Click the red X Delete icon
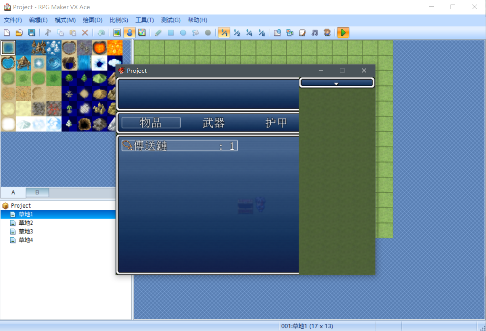The height and width of the screenshot is (331, 486). pyautogui.click(x=85, y=33)
